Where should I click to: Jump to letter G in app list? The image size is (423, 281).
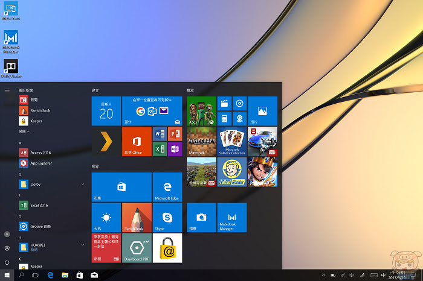(x=20, y=216)
